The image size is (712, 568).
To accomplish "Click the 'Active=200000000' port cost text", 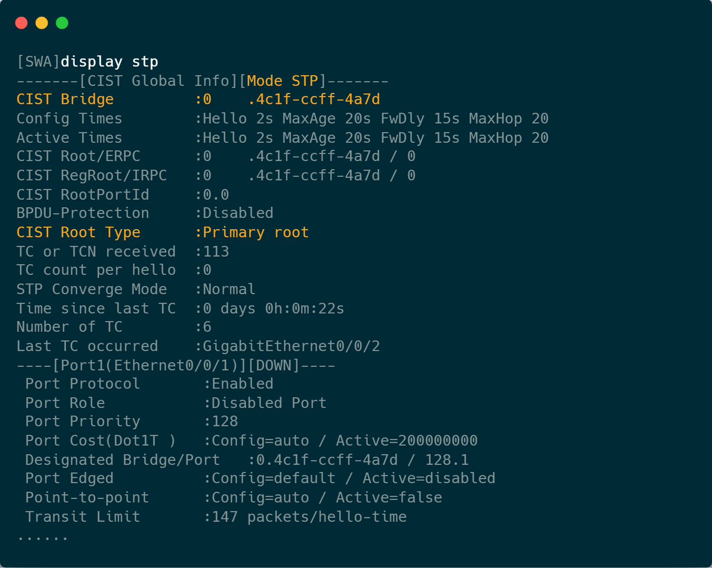I will click(x=407, y=441).
